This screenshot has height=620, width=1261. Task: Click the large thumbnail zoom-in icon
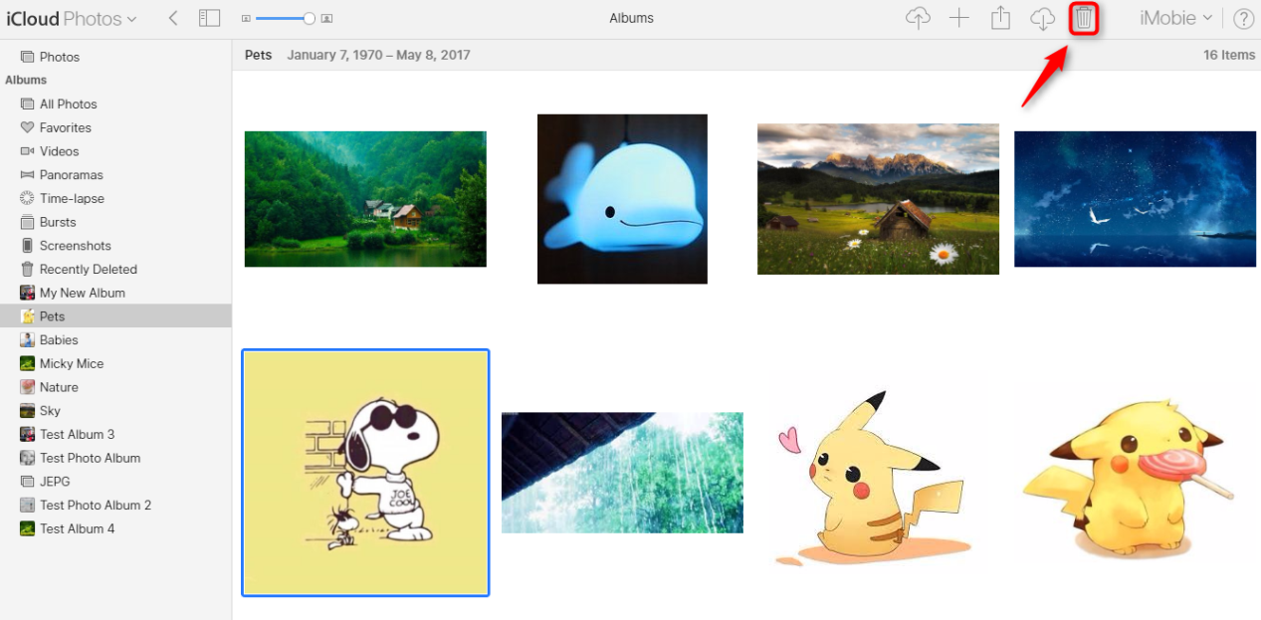click(326, 19)
